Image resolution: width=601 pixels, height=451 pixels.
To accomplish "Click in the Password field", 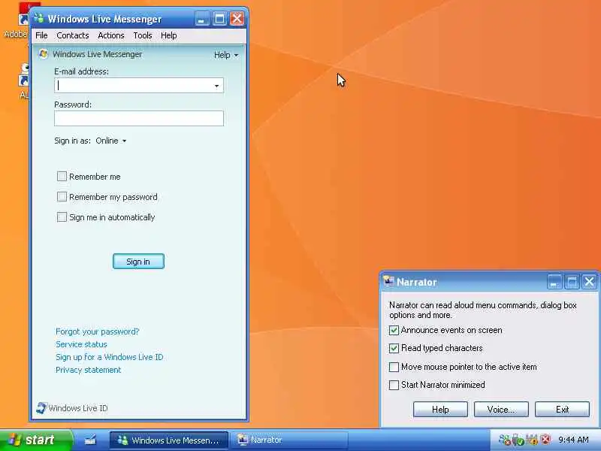I will [139, 119].
